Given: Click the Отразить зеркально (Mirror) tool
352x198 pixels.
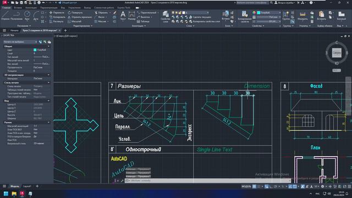Looking at the screenshot, I should pyautogui.click(x=80, y=17).
